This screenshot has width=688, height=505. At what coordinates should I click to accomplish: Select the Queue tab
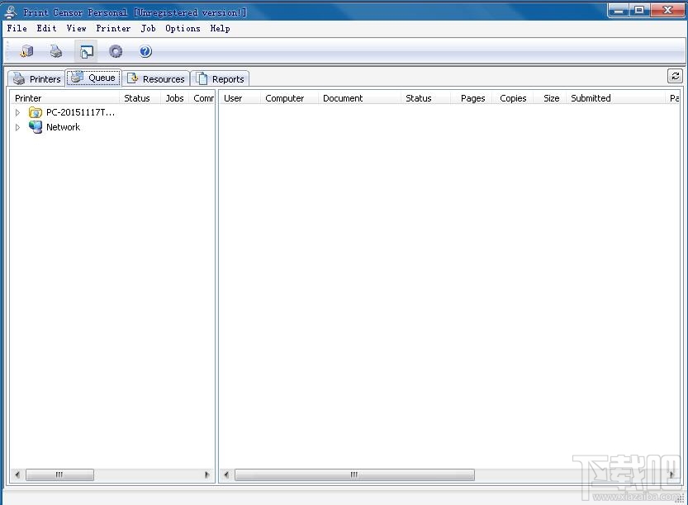click(93, 78)
